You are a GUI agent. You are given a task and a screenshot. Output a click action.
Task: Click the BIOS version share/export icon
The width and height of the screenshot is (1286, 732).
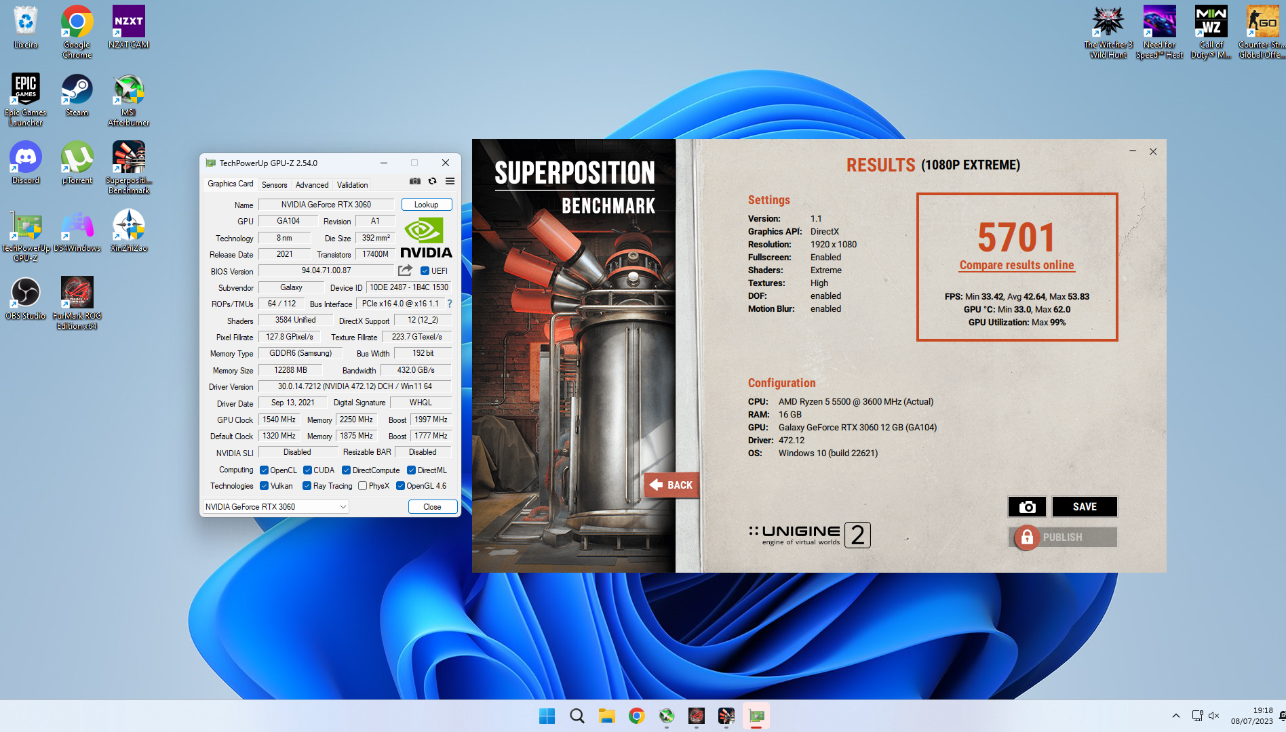pos(405,270)
